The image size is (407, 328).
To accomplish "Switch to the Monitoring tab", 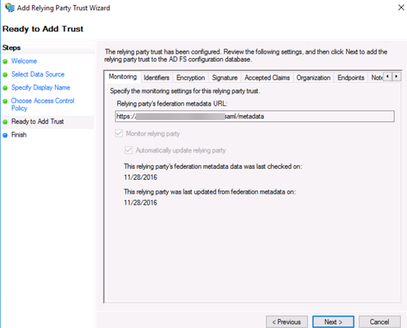I will click(123, 77).
